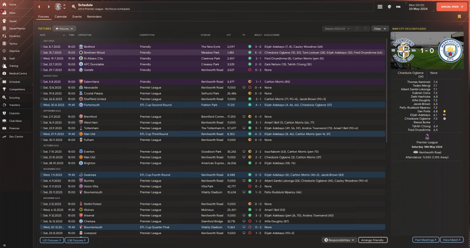Open the Club Info badge icon
Image resolution: width=470 pixels, height=248 pixels.
click(4, 113)
